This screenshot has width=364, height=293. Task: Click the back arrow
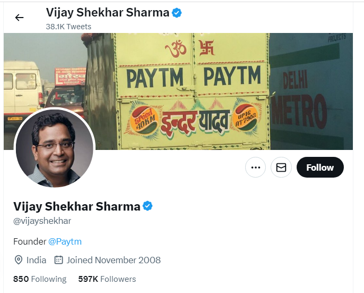coord(20,18)
